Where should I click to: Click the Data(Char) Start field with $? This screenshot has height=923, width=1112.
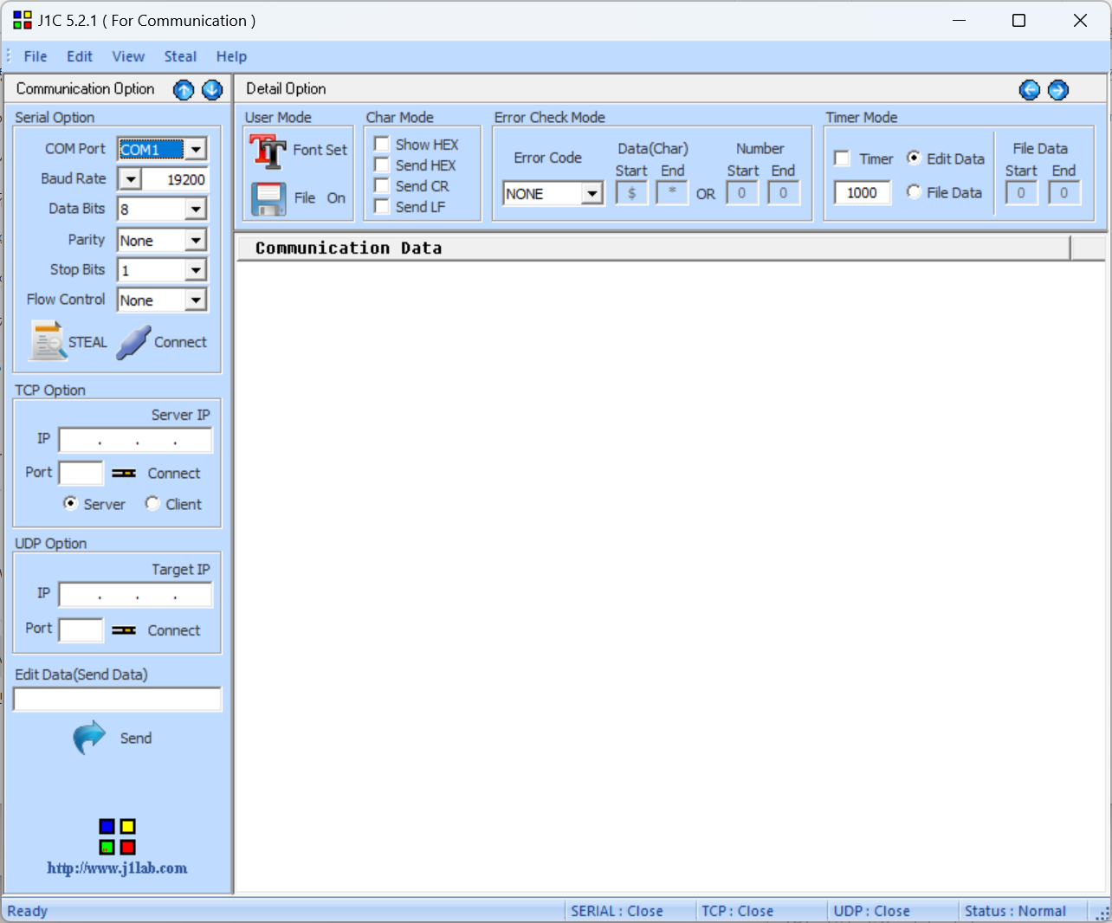(x=632, y=193)
